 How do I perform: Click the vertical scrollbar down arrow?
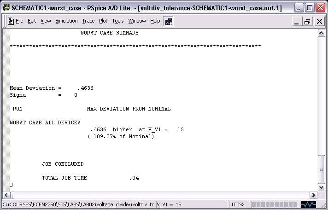(322, 187)
